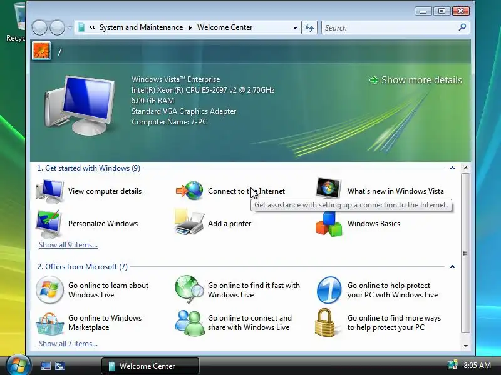Click the Standard VGA Graphics Adapter text
Image resolution: width=501 pixels, height=375 pixels.
click(183, 111)
